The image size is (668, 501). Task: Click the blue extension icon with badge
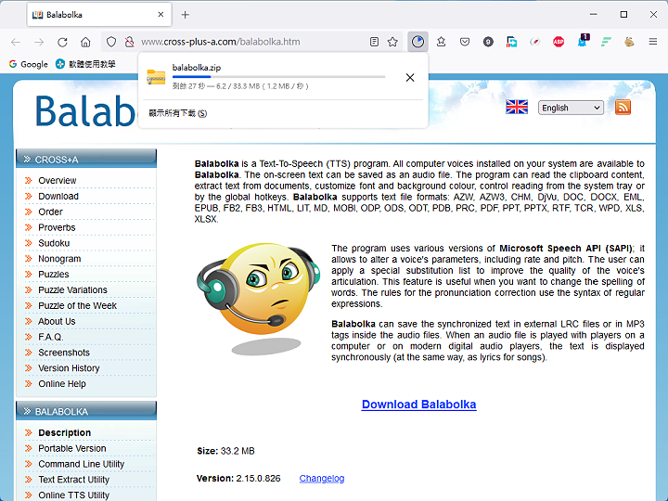[583, 41]
